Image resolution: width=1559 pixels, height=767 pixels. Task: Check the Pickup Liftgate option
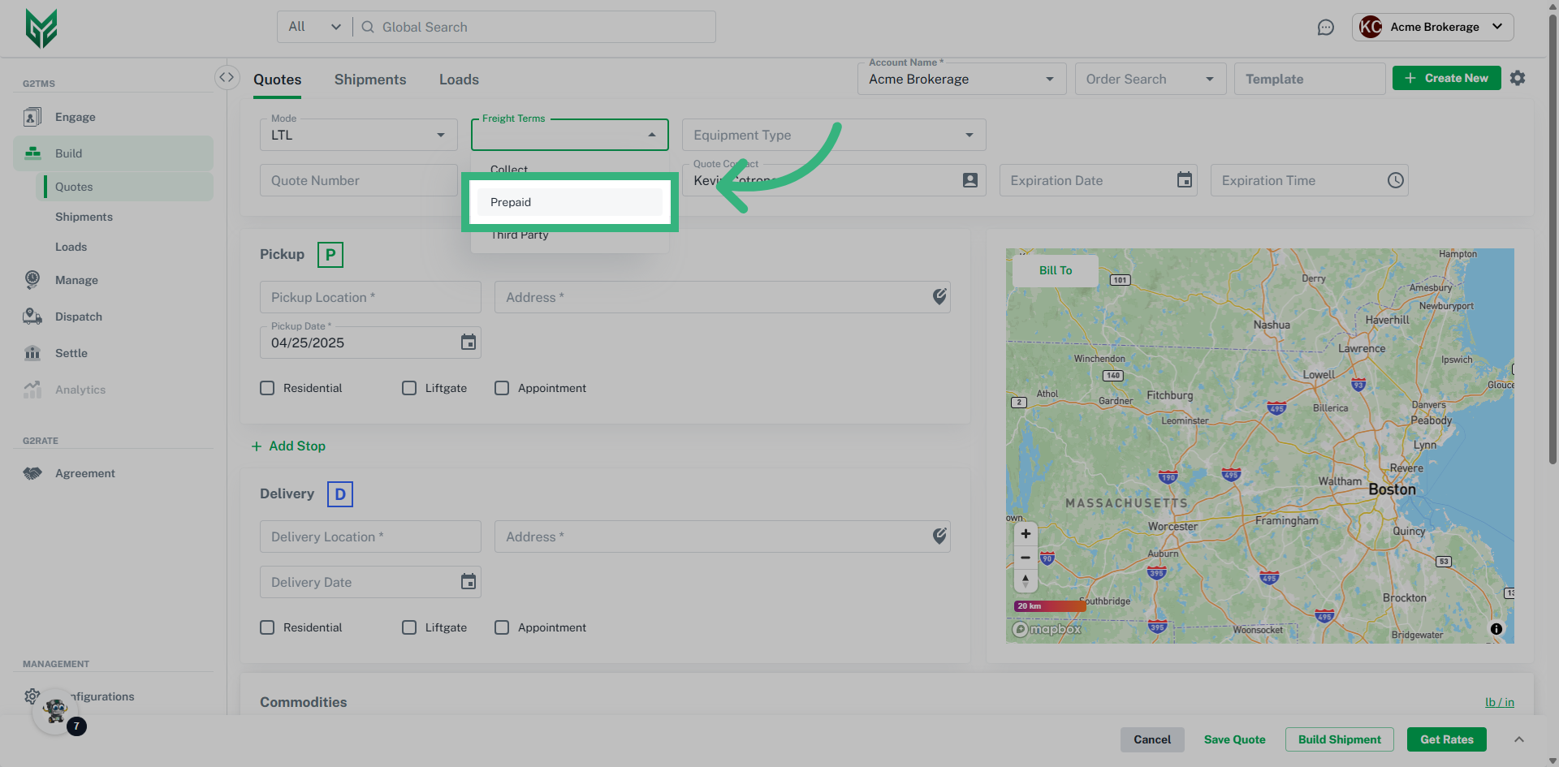click(x=409, y=388)
